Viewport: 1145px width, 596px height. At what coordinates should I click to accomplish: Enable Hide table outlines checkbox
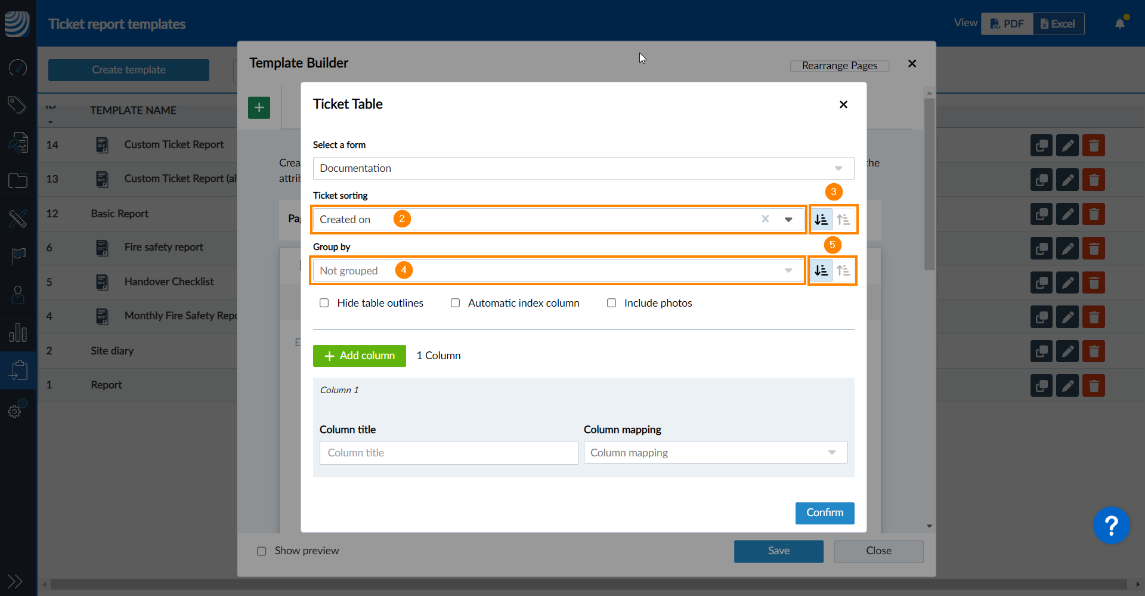pos(324,303)
